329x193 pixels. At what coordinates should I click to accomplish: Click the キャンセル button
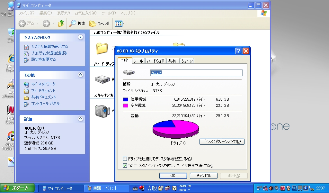203,176
